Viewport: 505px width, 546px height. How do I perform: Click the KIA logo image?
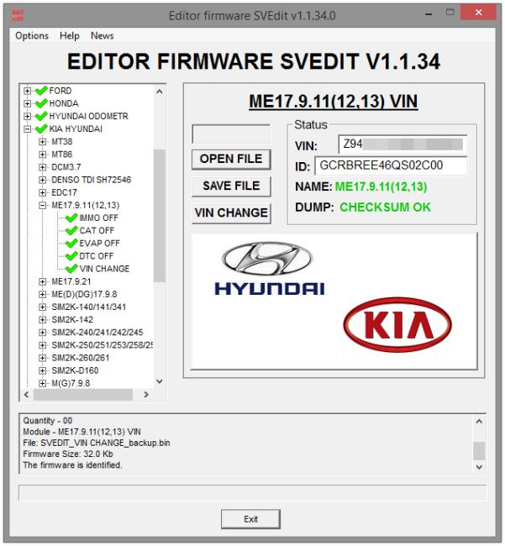[397, 325]
